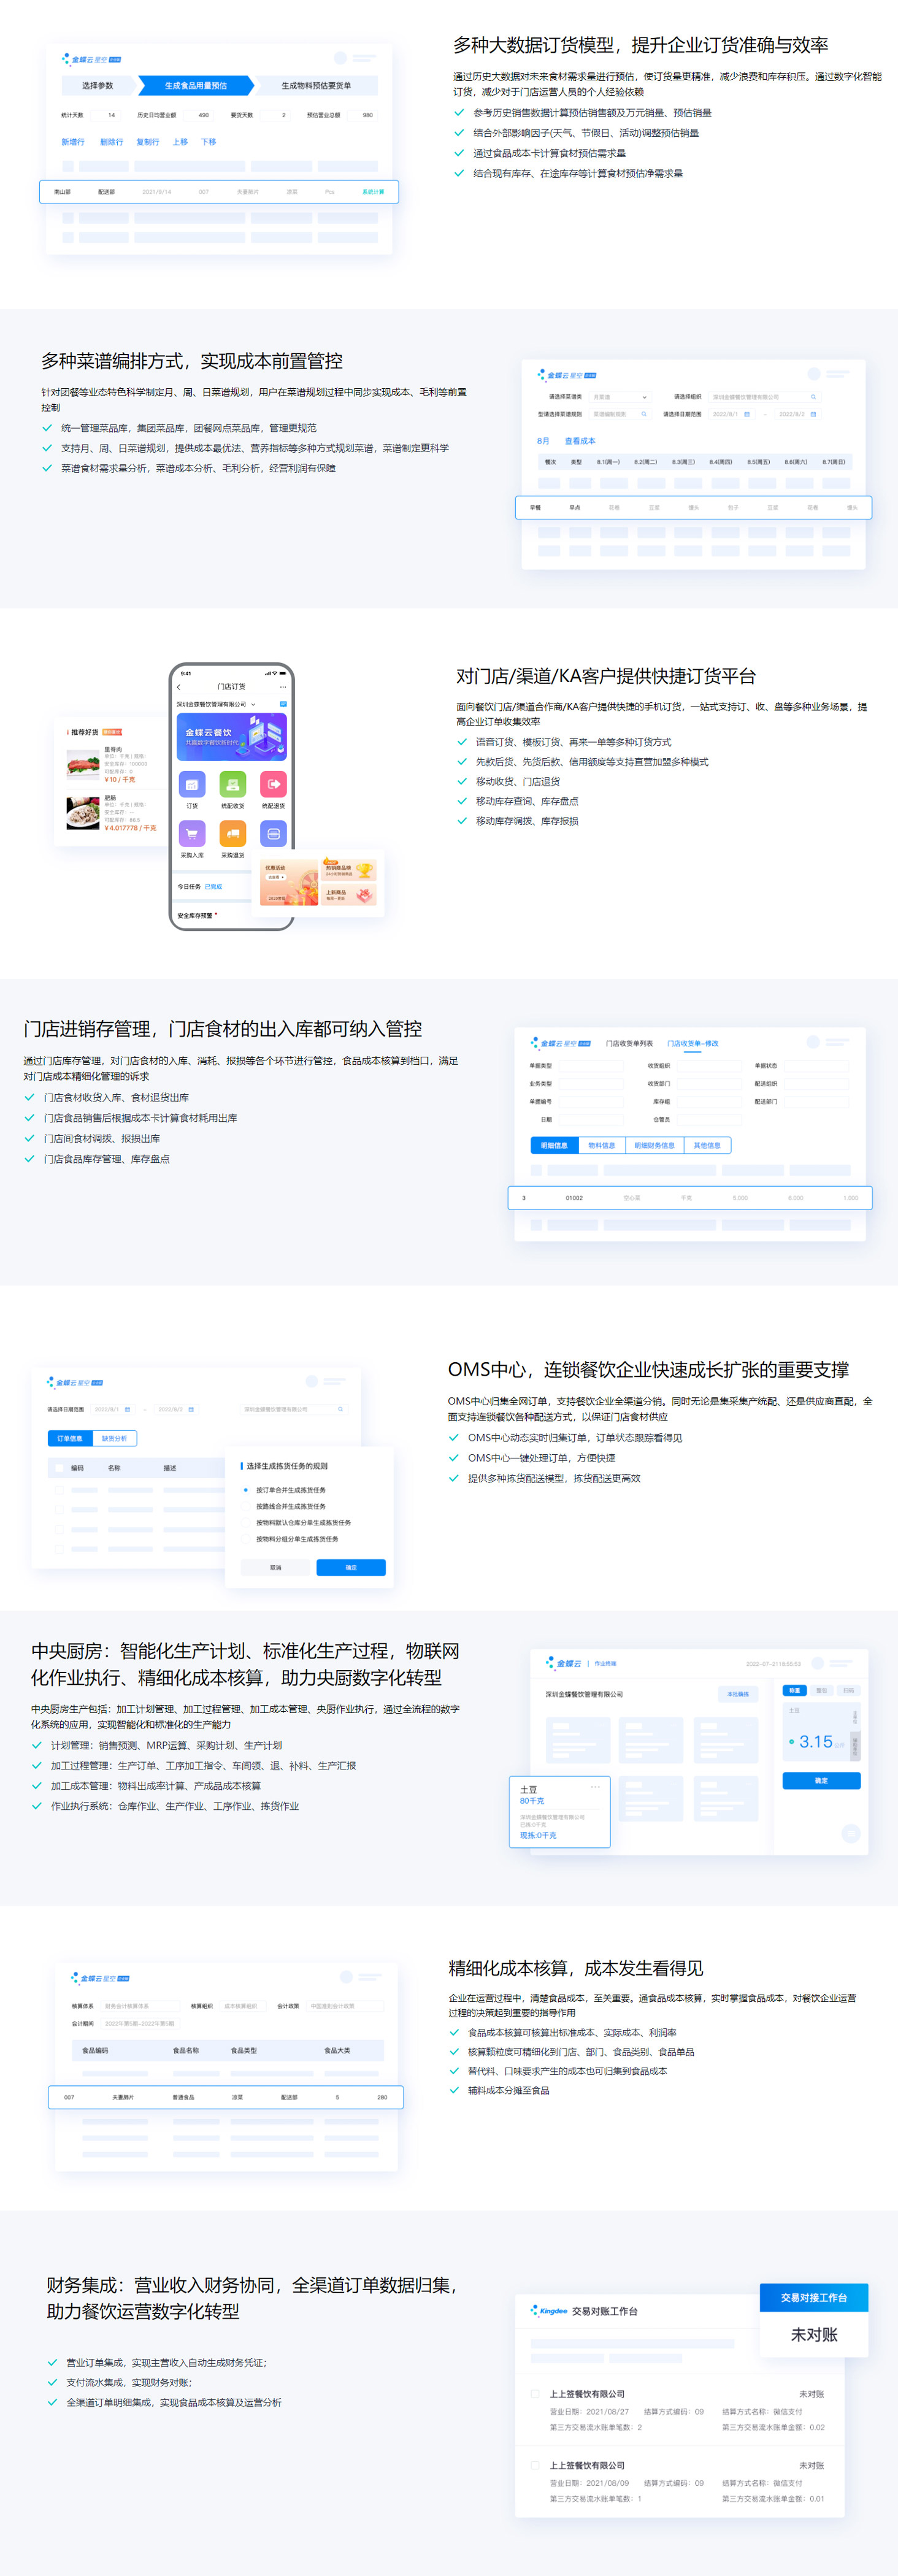
Task: Select 按订单合并生成拣货任务 radio option
Action: 246,1490
